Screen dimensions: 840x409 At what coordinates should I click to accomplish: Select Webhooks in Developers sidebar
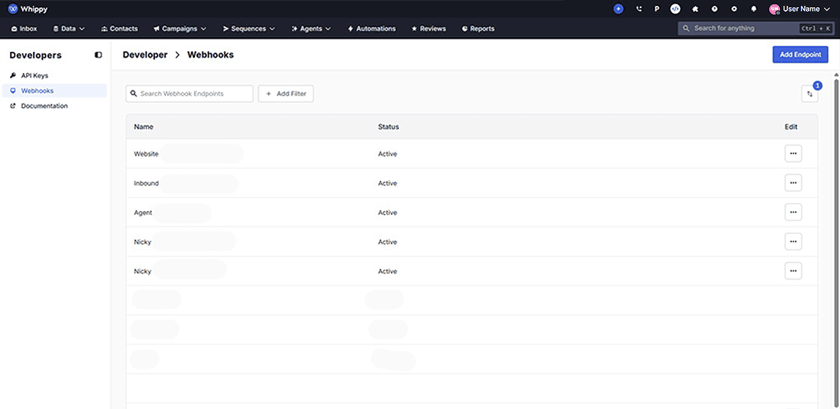click(53, 91)
